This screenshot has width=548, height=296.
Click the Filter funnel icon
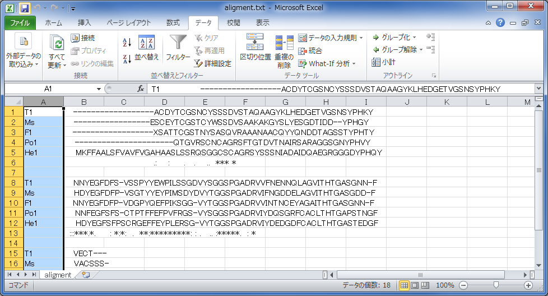point(178,43)
